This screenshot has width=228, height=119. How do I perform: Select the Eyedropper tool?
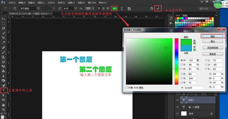click(x=4, y=42)
